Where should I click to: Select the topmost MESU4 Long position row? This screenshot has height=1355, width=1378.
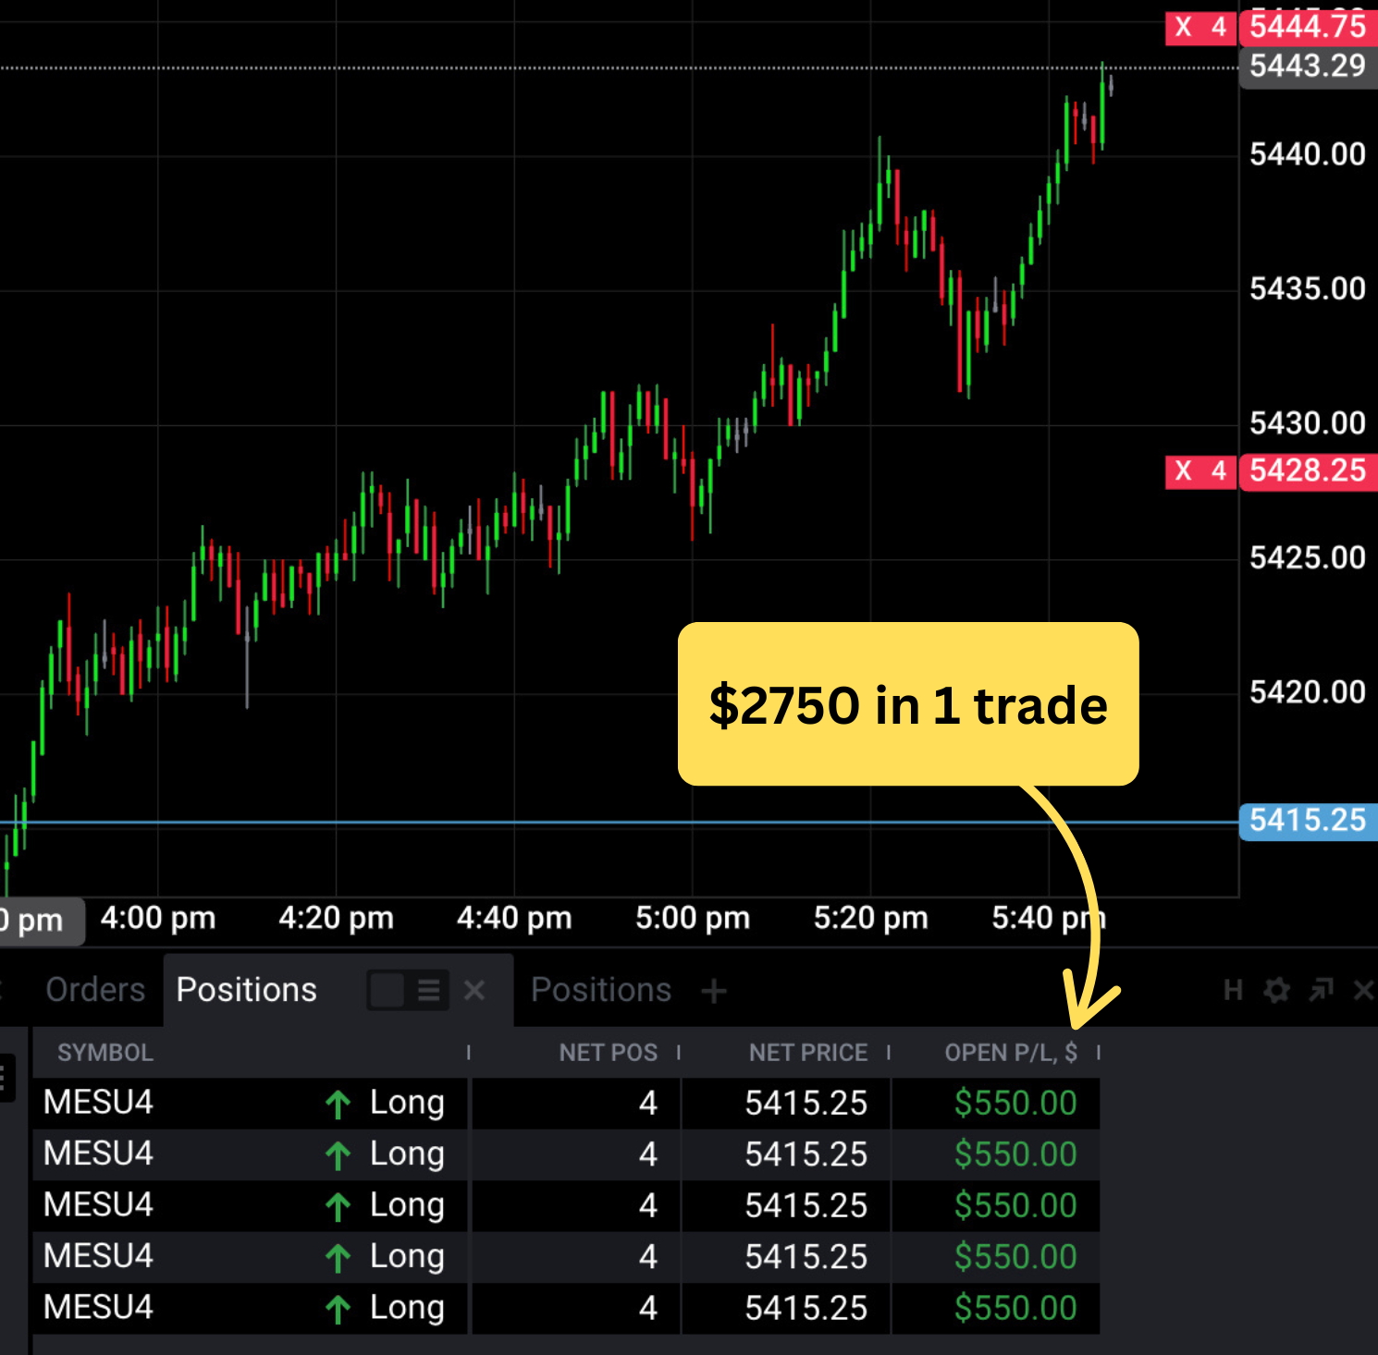point(566,1103)
